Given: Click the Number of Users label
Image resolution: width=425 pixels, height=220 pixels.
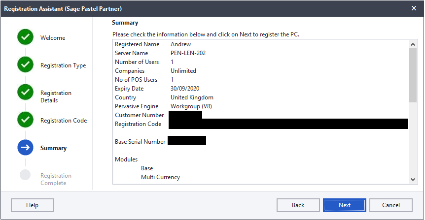Looking at the screenshot, I should [137, 62].
